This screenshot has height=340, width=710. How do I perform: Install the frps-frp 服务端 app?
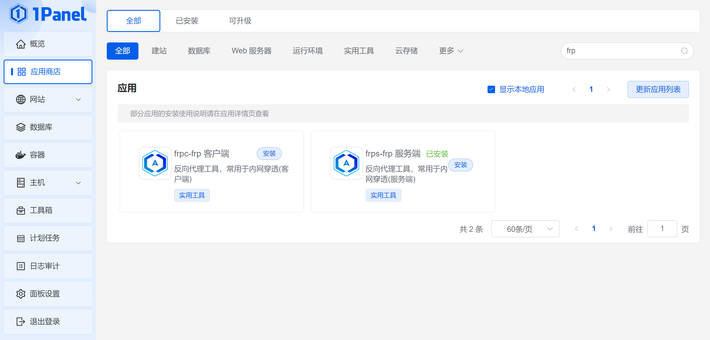pyautogui.click(x=461, y=165)
